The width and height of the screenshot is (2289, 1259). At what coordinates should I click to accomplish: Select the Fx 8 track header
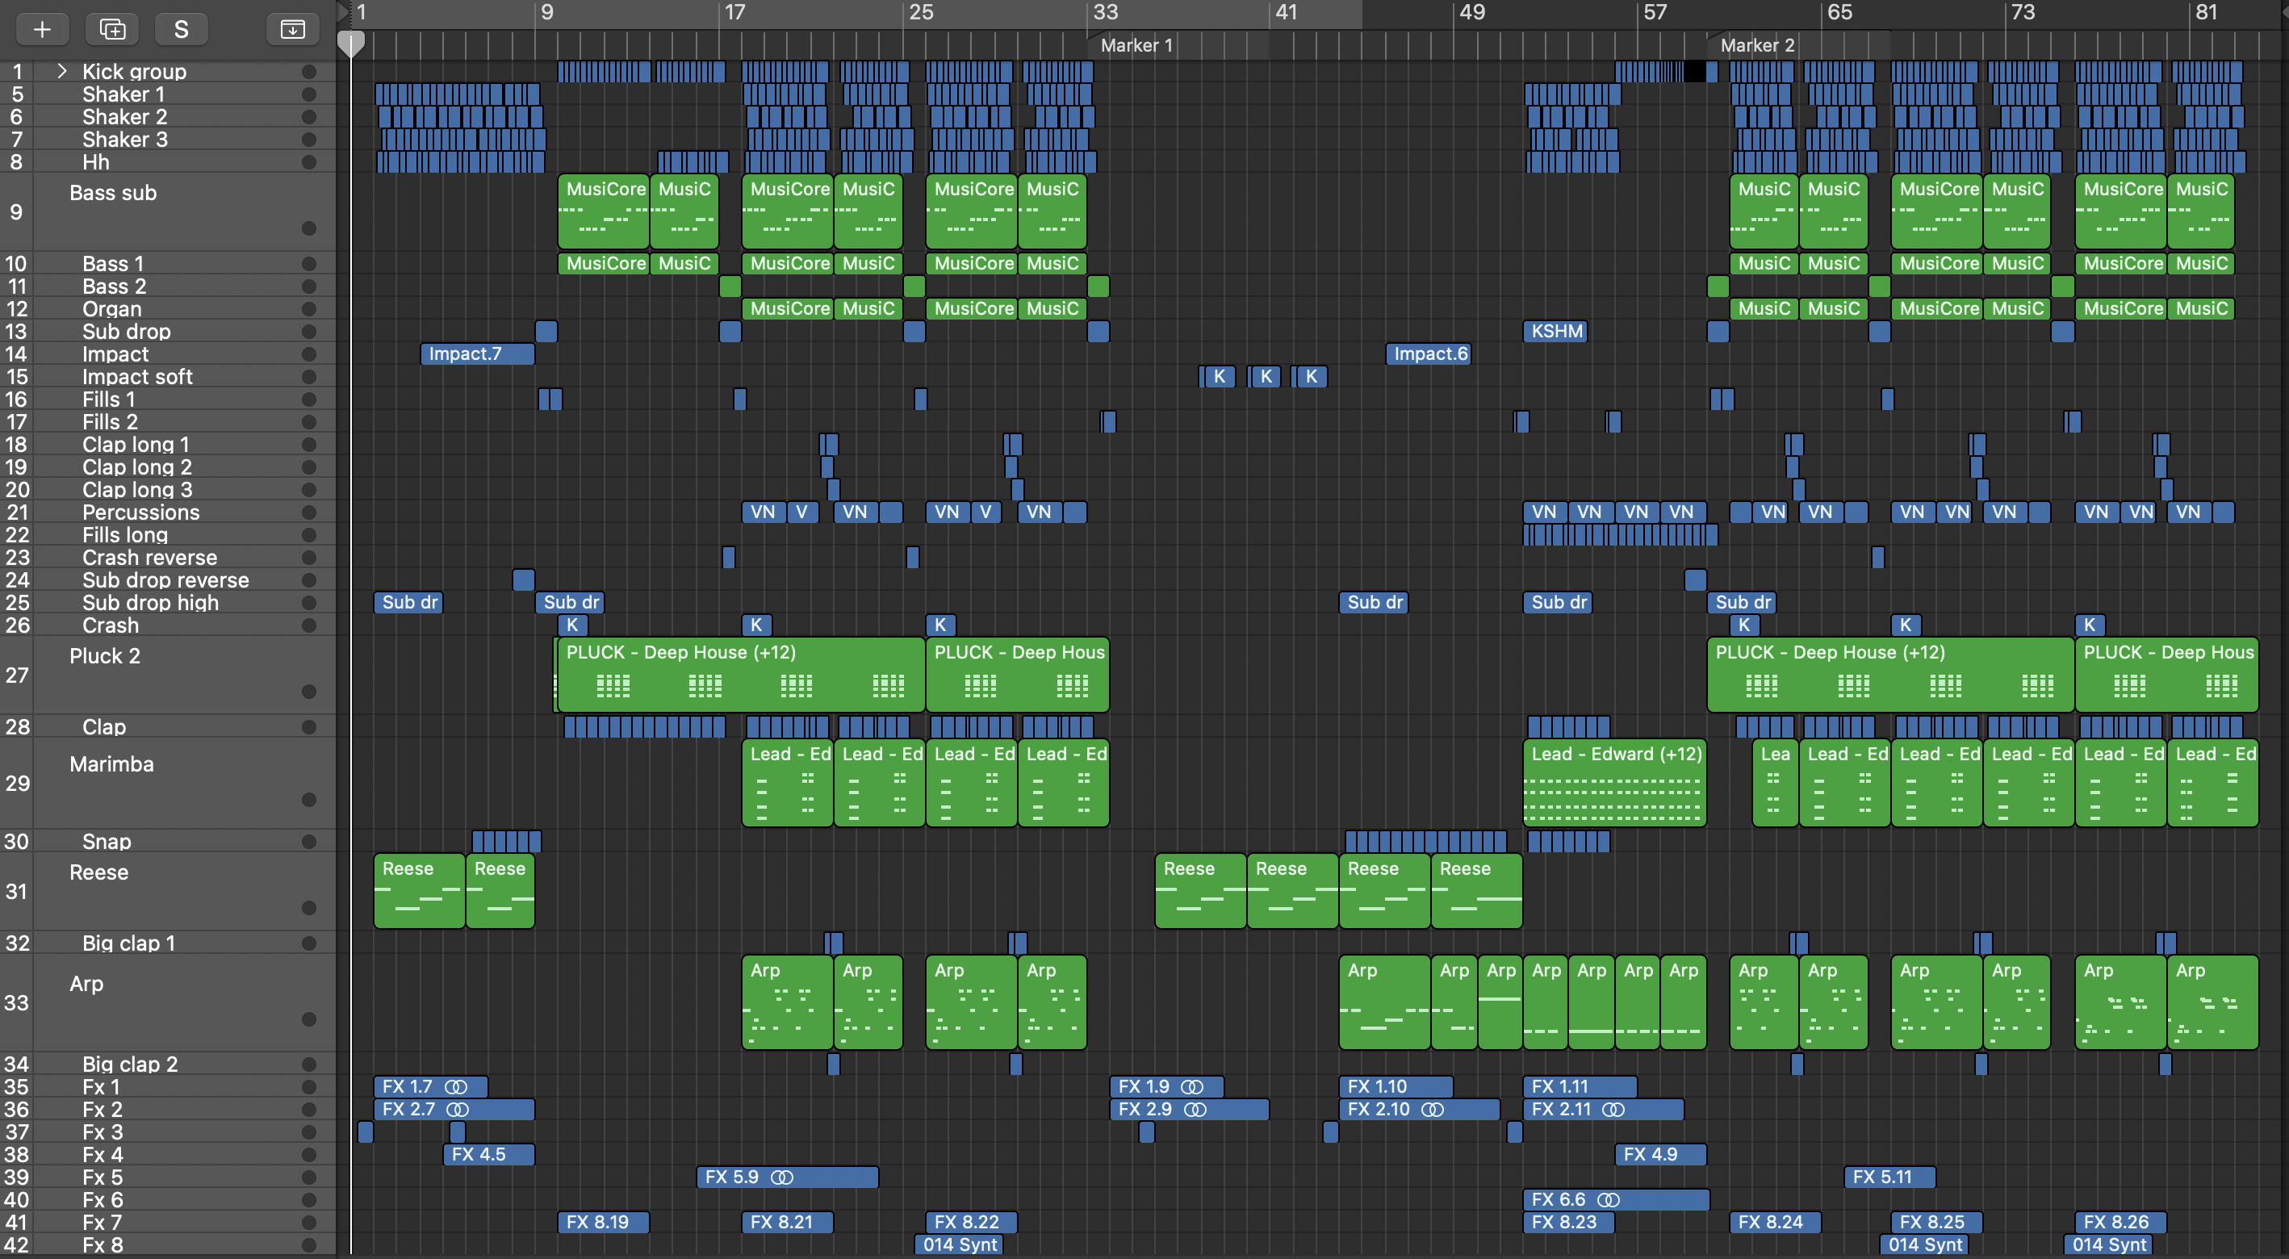169,1244
